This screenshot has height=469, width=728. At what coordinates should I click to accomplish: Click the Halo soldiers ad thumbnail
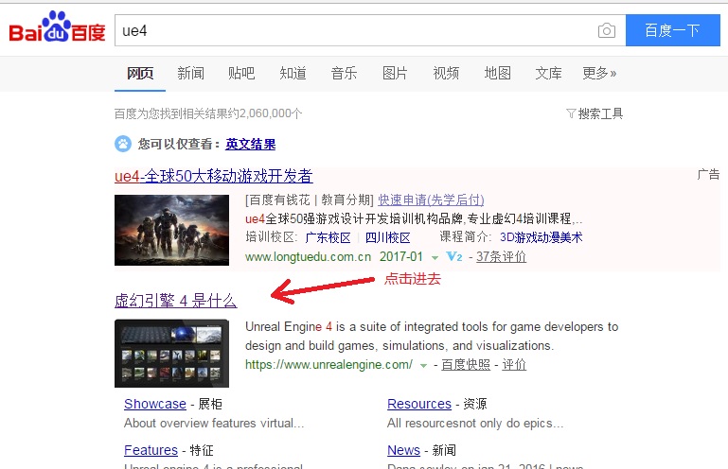(171, 230)
